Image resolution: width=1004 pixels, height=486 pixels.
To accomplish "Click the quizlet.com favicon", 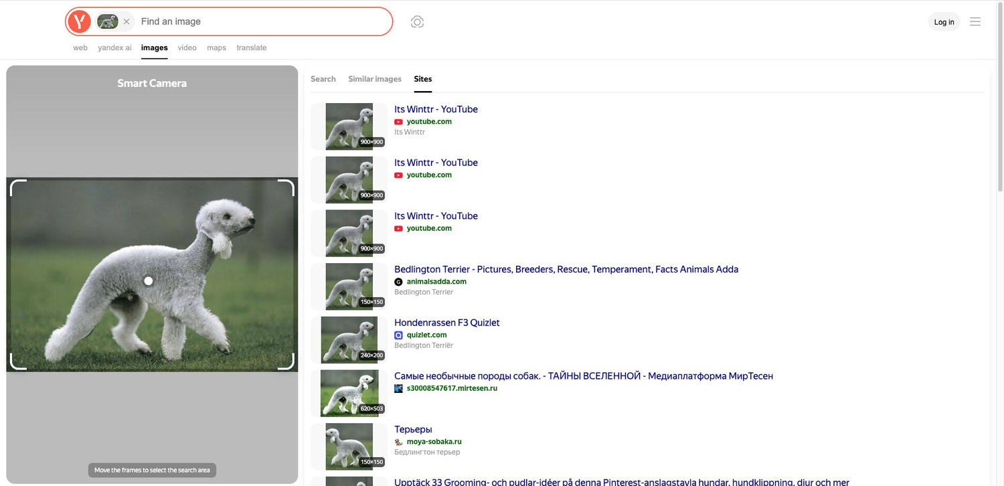I will pos(398,335).
